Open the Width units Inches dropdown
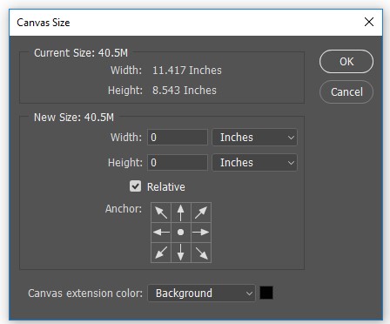 (254, 138)
